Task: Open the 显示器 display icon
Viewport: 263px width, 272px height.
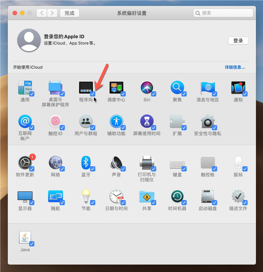Action: 25,197
